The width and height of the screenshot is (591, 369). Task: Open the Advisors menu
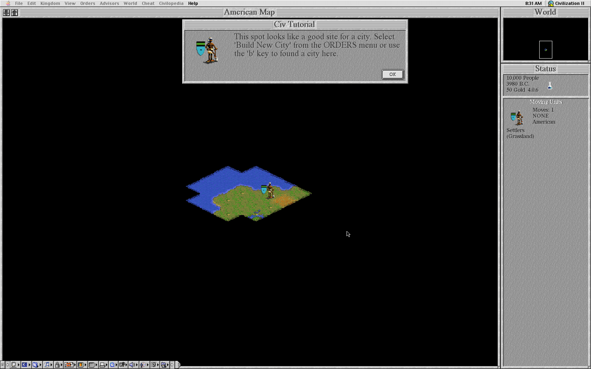(109, 3)
